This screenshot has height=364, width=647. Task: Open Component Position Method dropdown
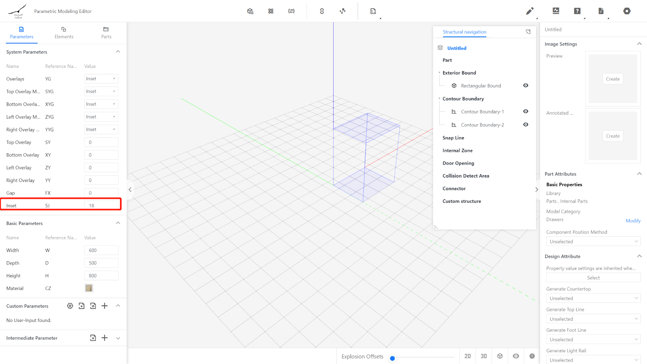point(593,241)
